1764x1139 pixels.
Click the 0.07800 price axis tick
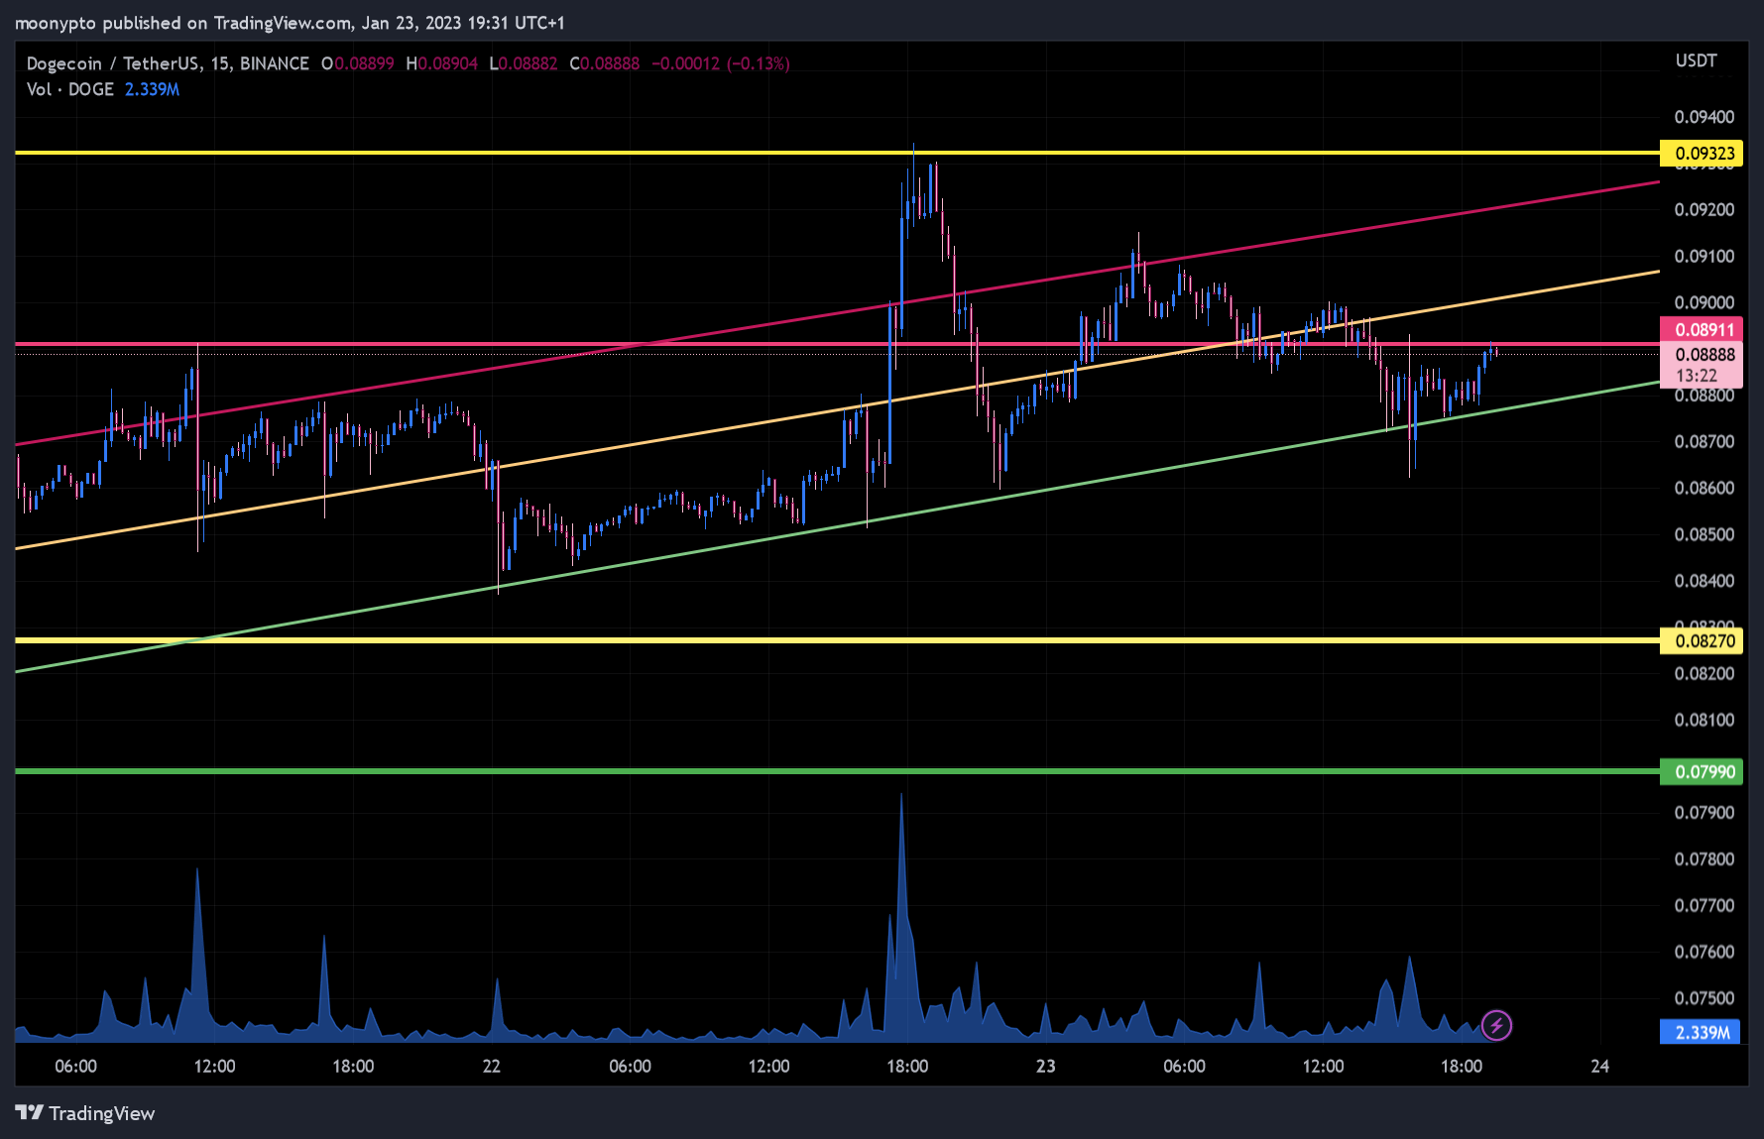(x=1705, y=858)
